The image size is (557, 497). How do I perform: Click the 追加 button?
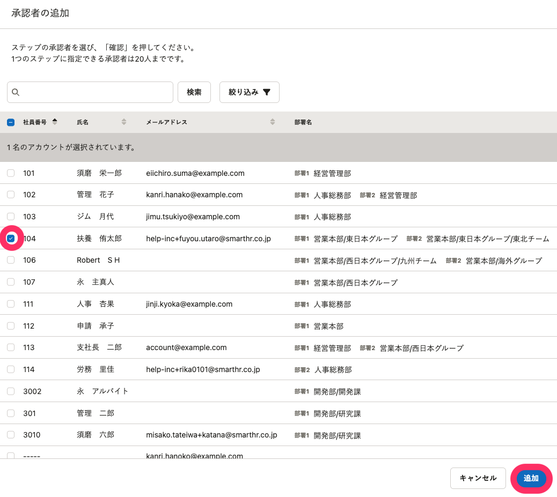coord(531,478)
